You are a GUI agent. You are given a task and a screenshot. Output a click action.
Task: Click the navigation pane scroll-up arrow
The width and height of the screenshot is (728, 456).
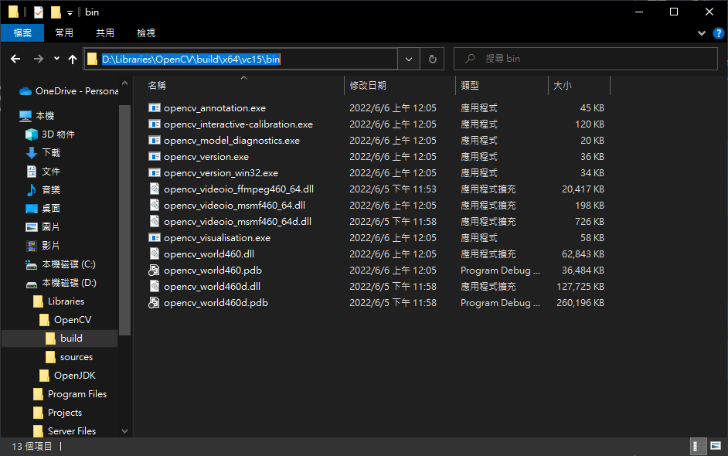pos(124,83)
